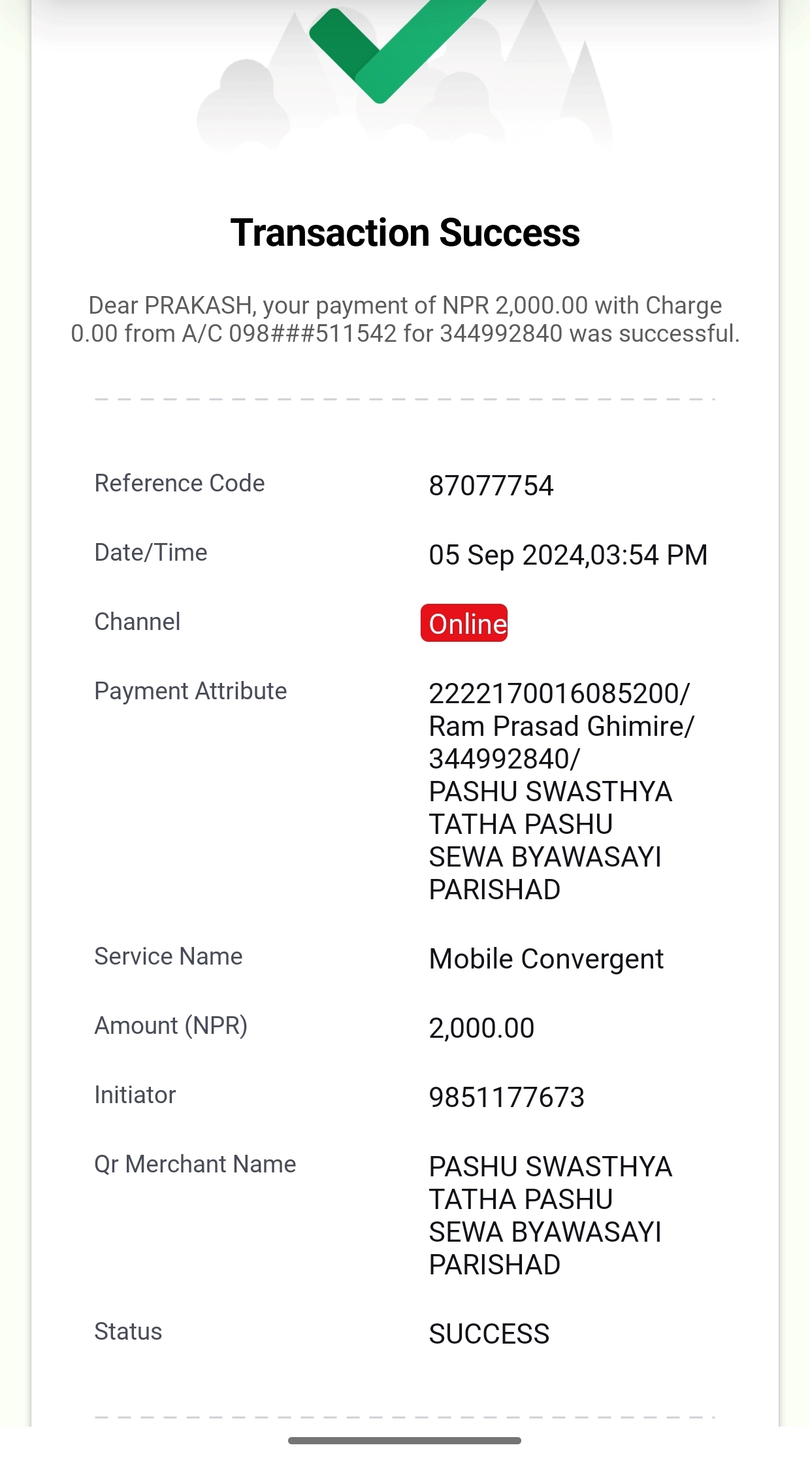
Task: Tap the Status label
Action: click(x=128, y=1331)
